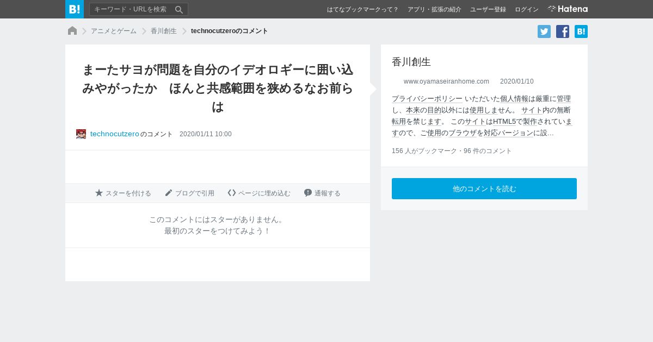Open 香川創生 breadcrumb link

click(164, 31)
